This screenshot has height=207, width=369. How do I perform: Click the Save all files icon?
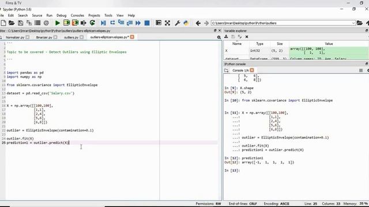29,23
